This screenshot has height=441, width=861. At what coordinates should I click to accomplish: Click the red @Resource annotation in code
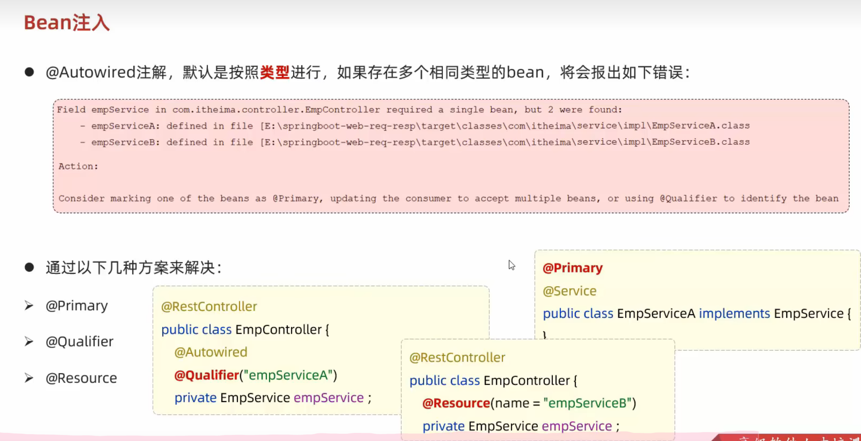456,403
